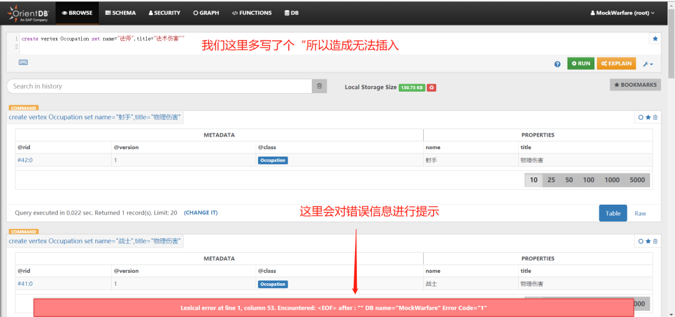The image size is (675, 317).
Task: Set page size to 25 in first result
Action: click(551, 180)
